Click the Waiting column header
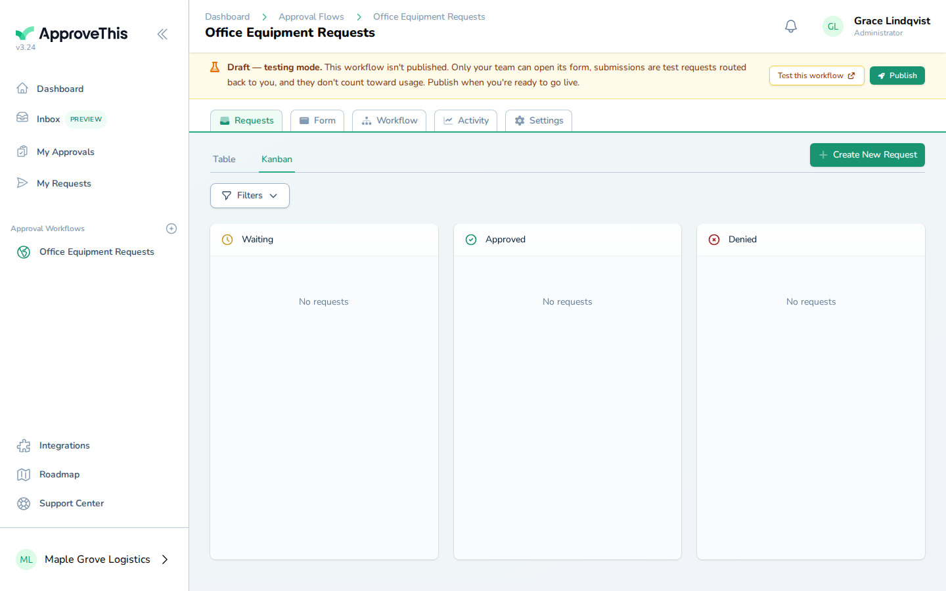 point(324,240)
